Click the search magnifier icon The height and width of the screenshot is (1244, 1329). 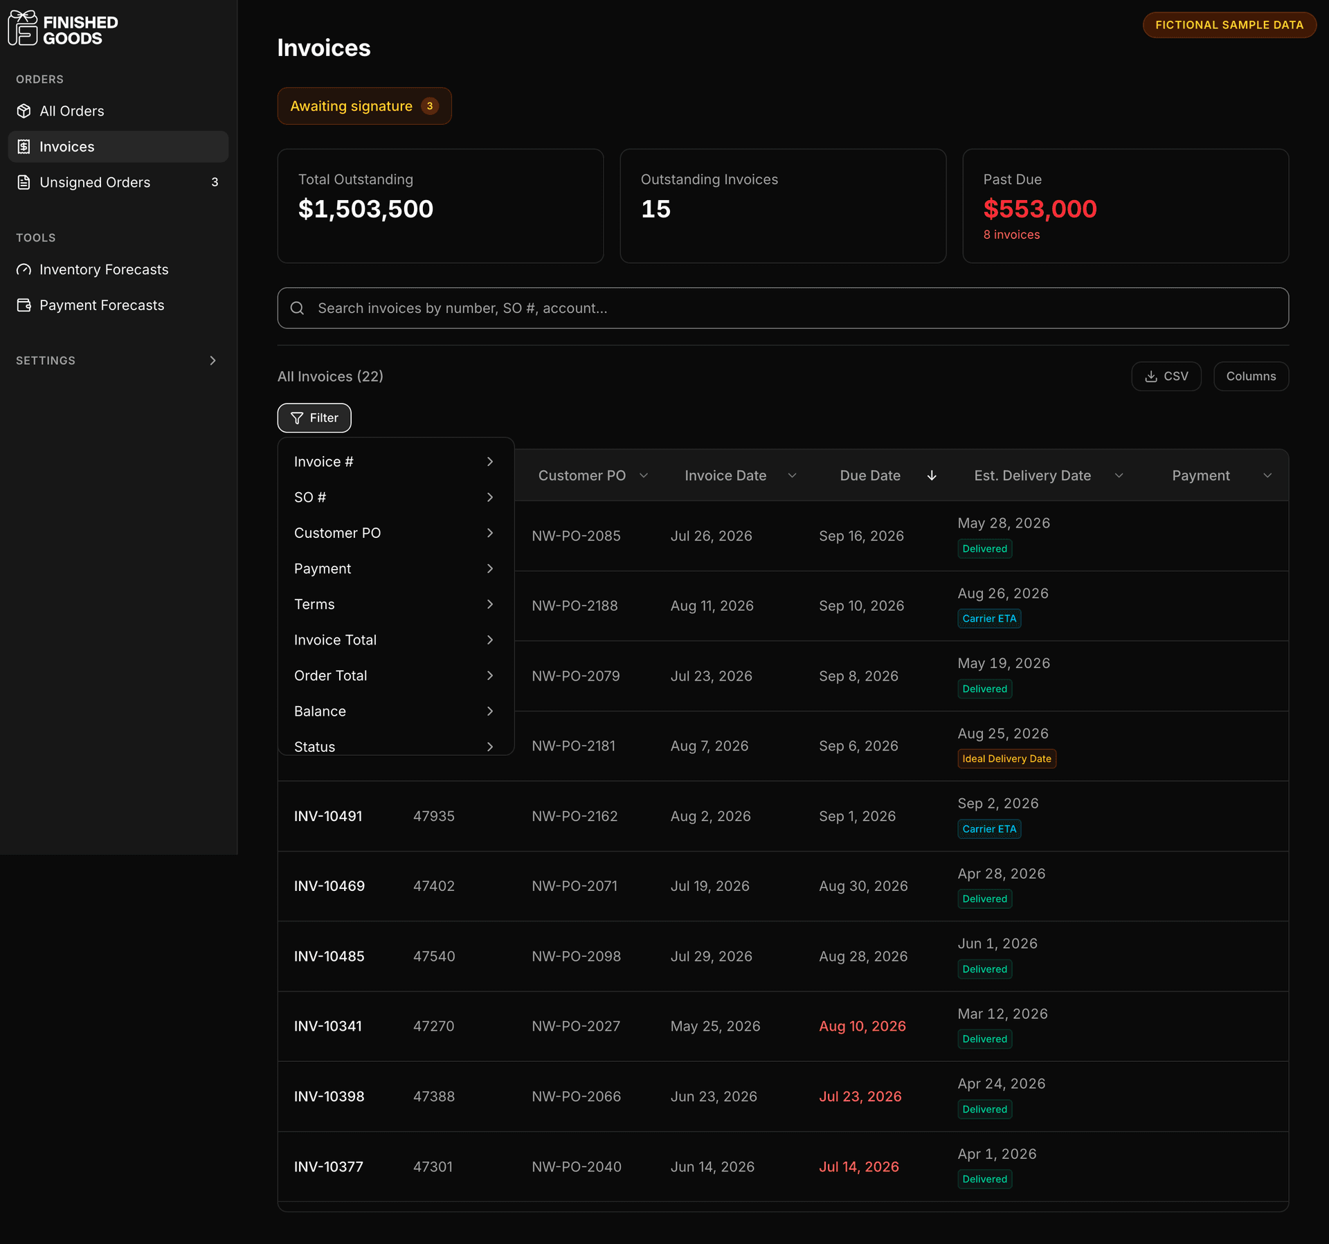point(297,308)
